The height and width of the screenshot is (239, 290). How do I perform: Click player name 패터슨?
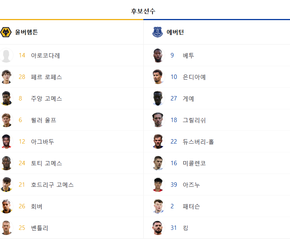pyautogui.click(x=191, y=206)
